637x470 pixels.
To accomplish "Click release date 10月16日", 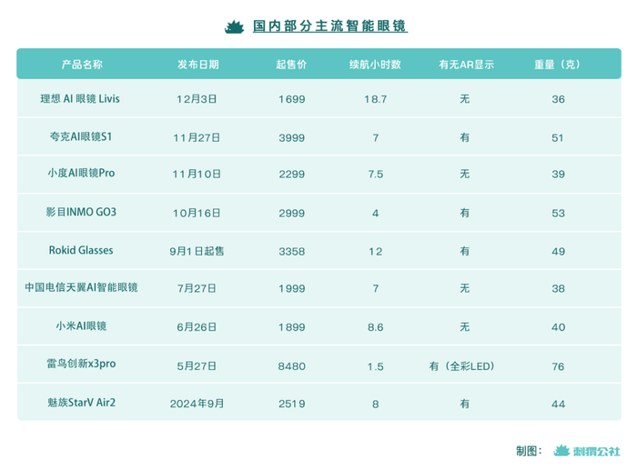I will [197, 213].
